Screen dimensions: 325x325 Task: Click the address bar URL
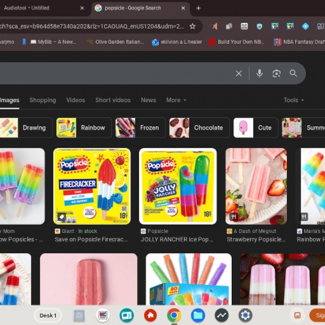click(x=92, y=27)
